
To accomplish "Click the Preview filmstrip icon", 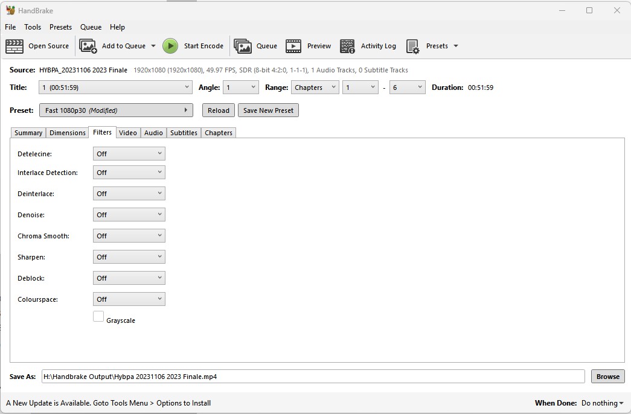I will 293,46.
